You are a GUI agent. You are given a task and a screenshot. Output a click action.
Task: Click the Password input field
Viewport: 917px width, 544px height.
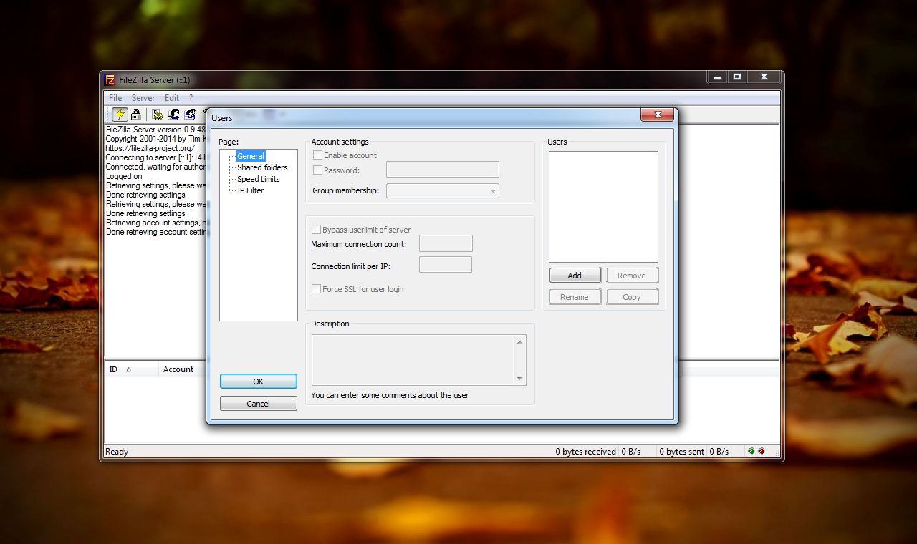[x=443, y=170]
